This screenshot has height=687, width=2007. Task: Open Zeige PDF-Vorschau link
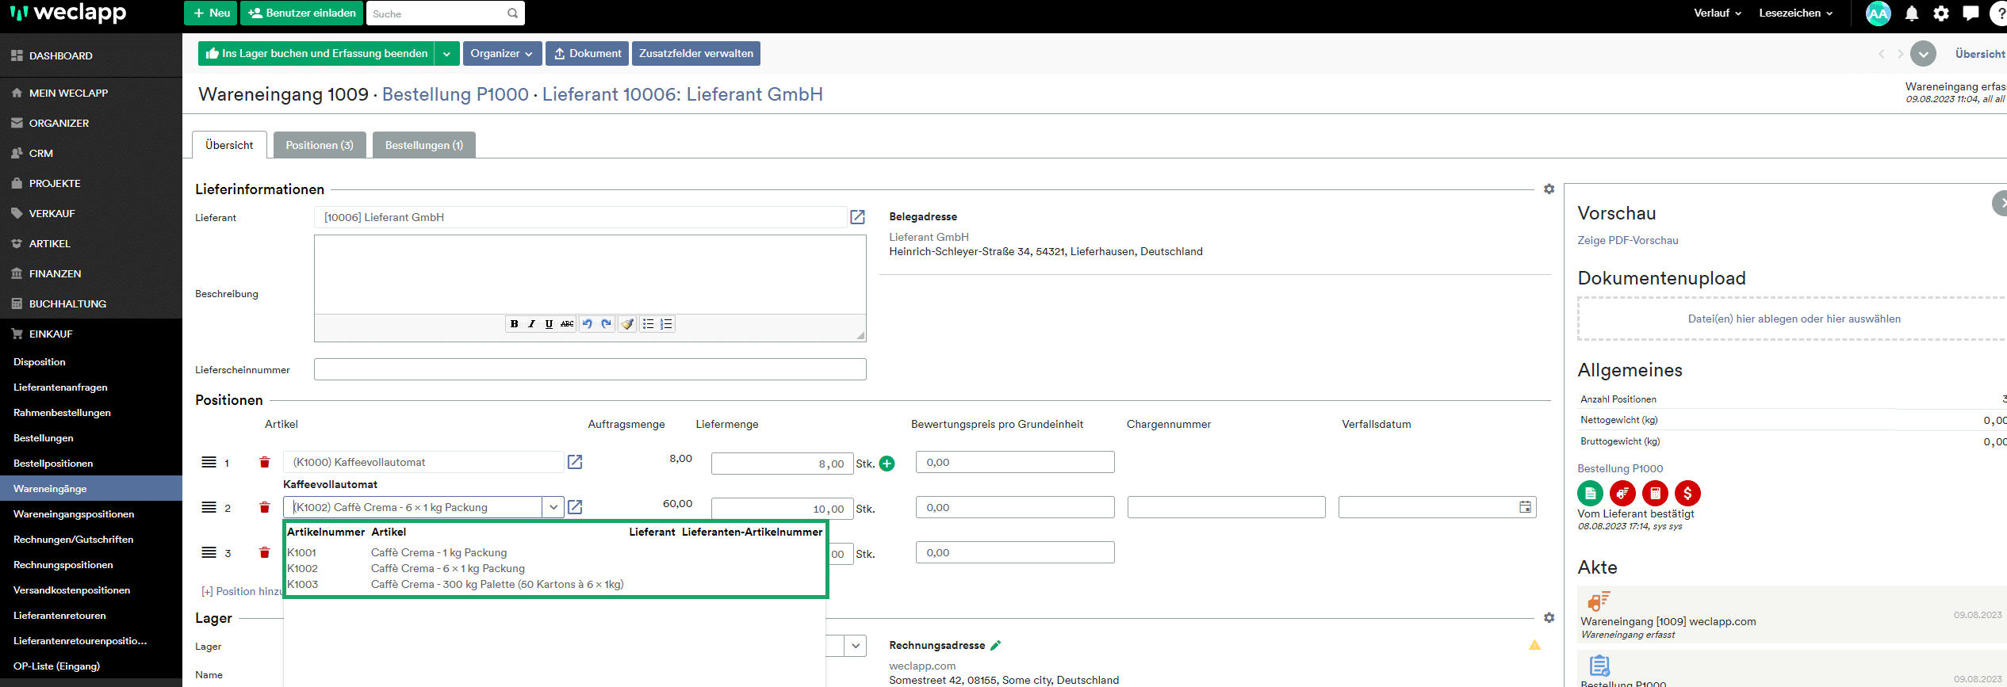coord(1627,240)
